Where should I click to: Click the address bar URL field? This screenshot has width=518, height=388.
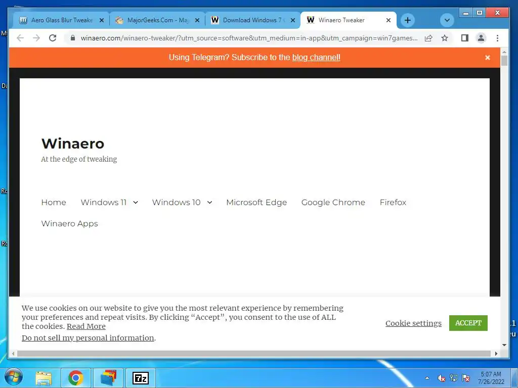(x=249, y=38)
